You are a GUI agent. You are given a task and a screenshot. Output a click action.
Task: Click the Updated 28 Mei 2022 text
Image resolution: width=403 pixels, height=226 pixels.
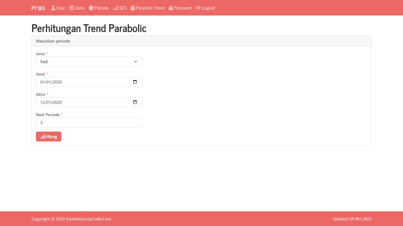[352, 219]
